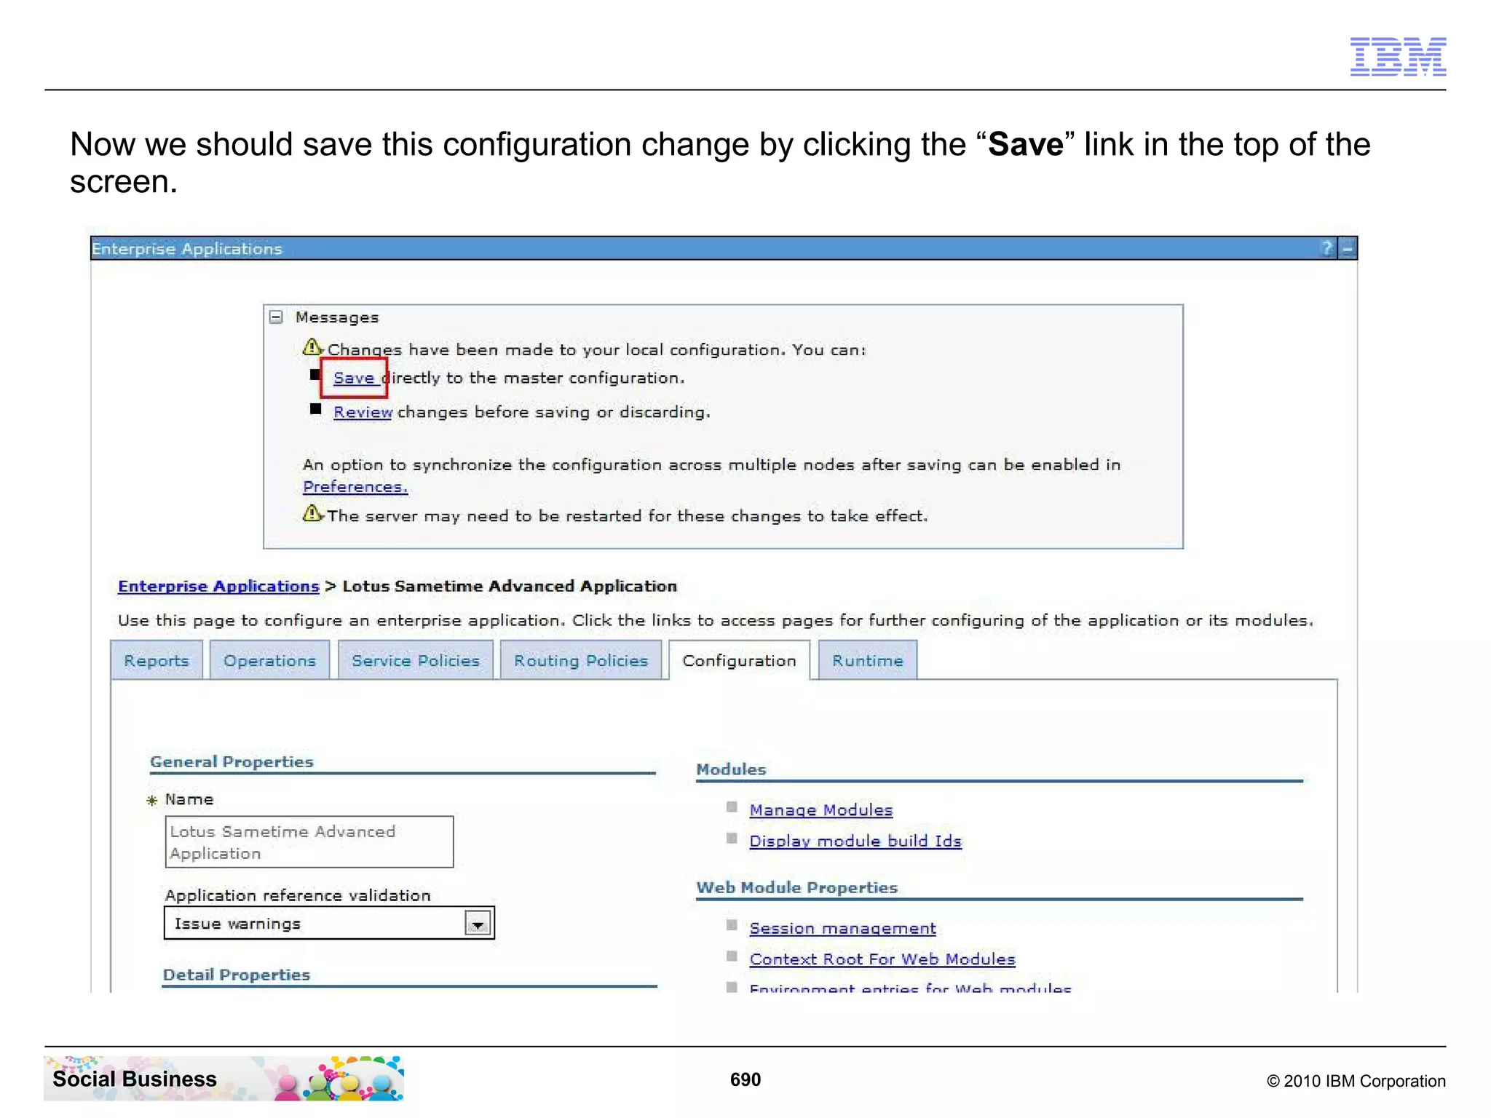
Task: Open Application reference validation dropdown
Action: (x=329, y=923)
